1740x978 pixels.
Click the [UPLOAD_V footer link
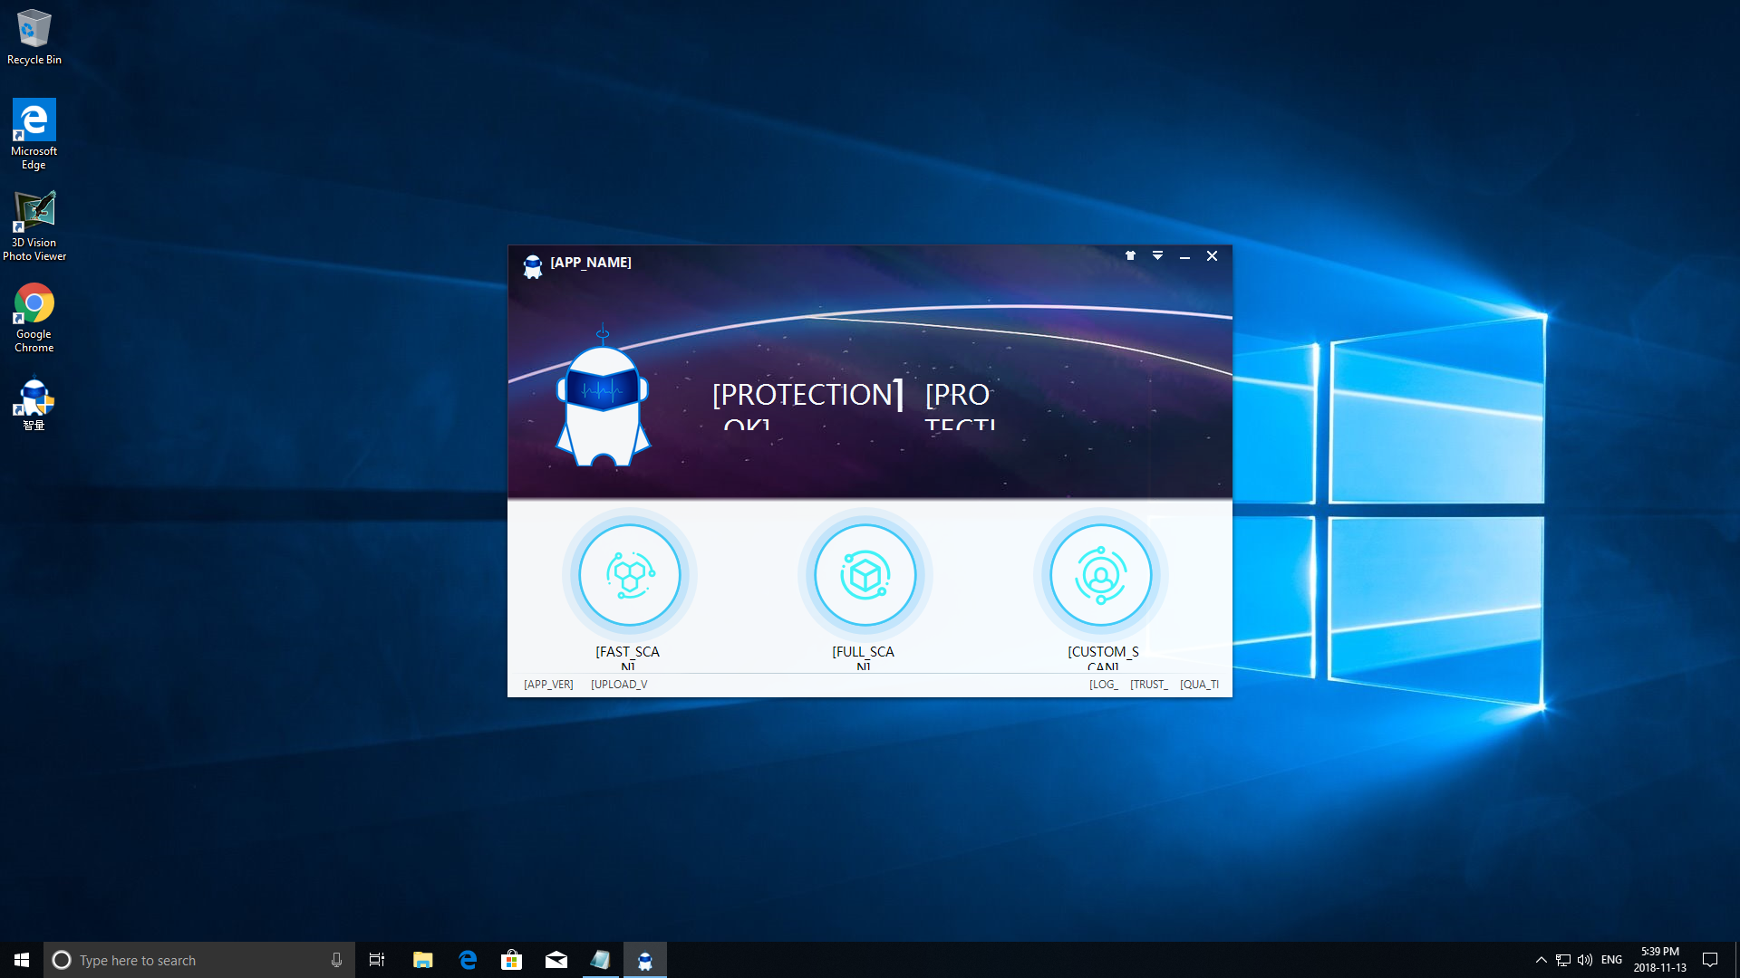tap(619, 685)
